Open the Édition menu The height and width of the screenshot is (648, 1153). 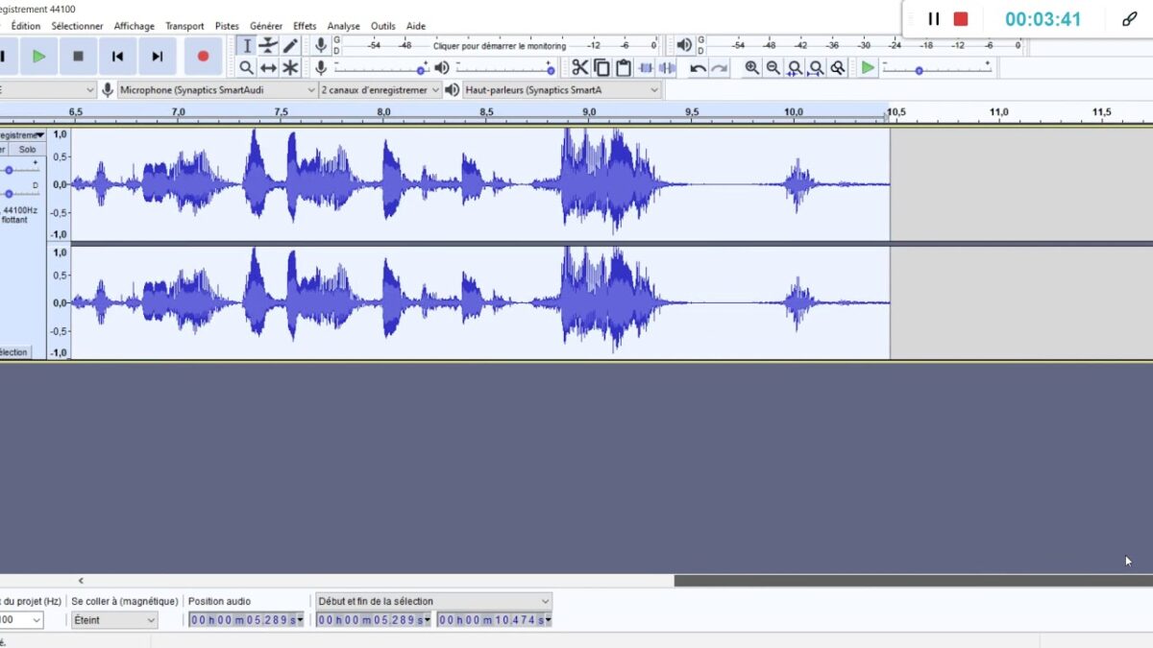tap(26, 26)
